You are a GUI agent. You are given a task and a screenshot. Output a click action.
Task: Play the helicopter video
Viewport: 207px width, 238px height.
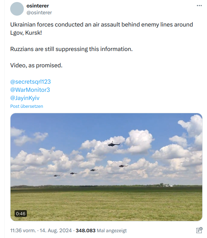coord(106,167)
